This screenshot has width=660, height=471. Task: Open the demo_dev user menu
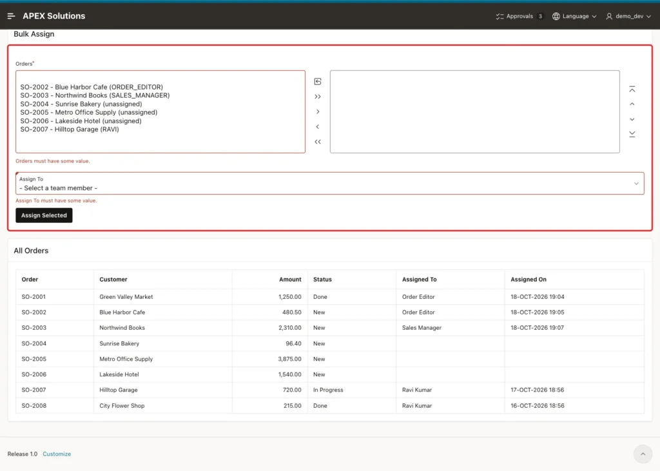(x=628, y=16)
